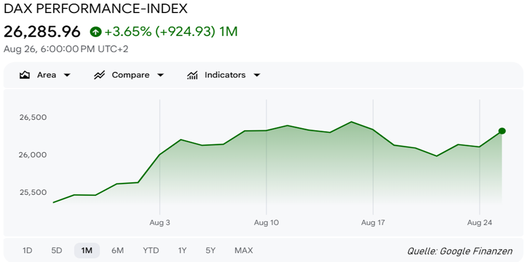Click the index price 26,285.96
This screenshot has width=524, height=262.
point(42,32)
